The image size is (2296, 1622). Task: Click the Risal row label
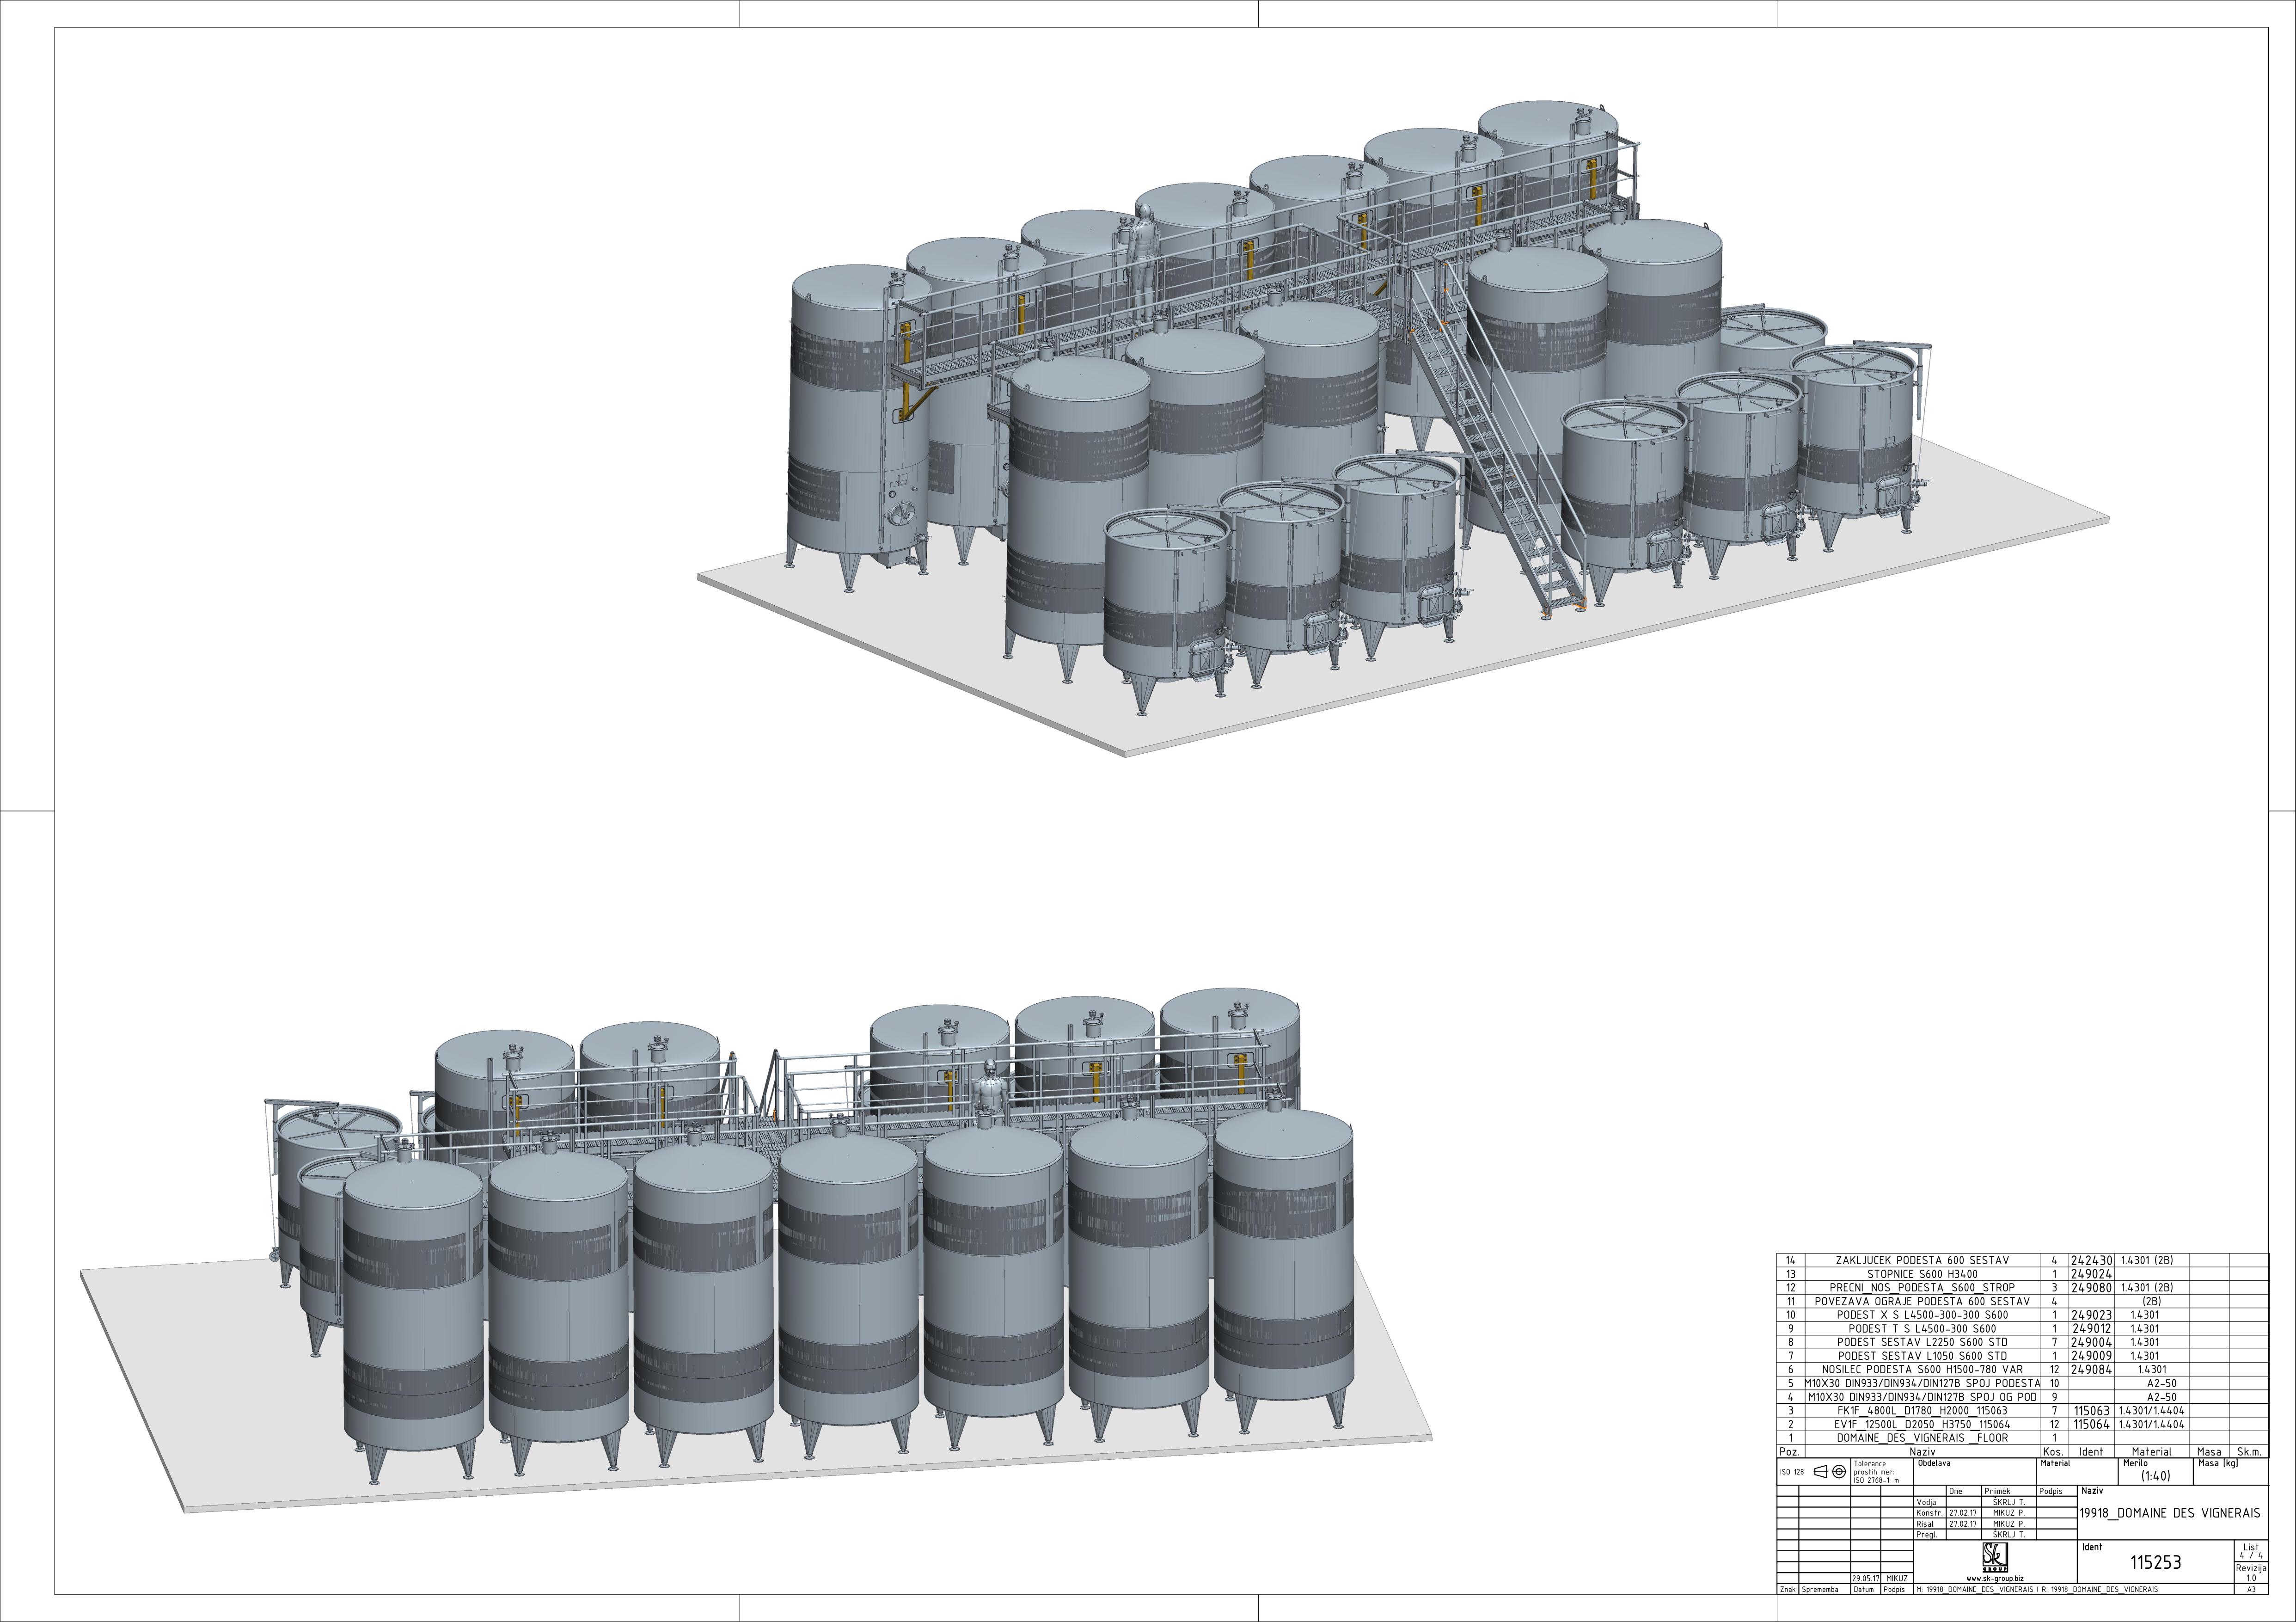[1925, 1524]
